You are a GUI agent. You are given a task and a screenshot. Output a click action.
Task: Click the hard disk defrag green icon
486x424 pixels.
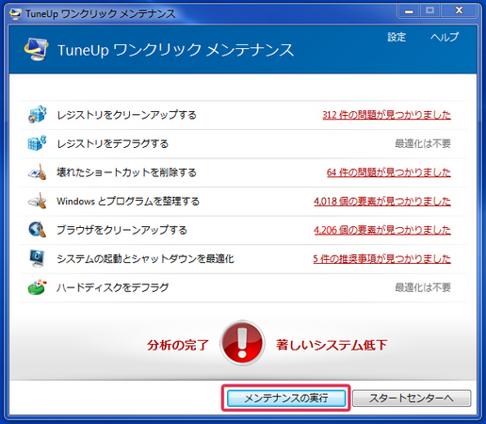coord(37,287)
